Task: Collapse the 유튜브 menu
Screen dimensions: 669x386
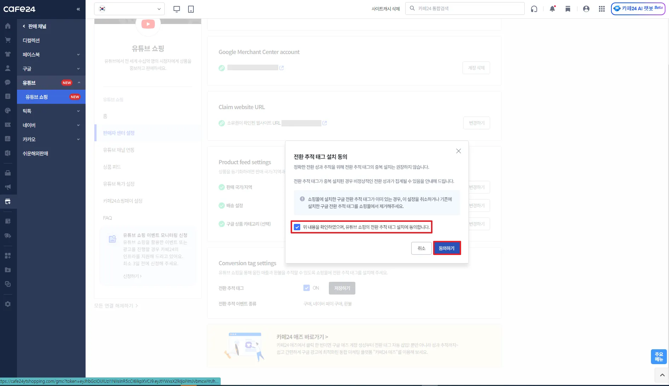Action: [x=51, y=83]
